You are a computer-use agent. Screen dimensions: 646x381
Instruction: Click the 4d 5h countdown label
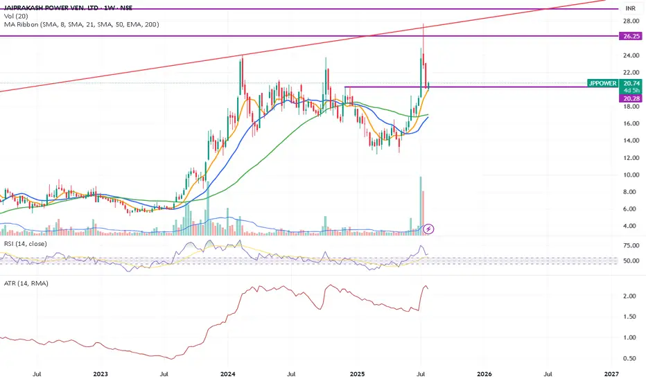631,91
